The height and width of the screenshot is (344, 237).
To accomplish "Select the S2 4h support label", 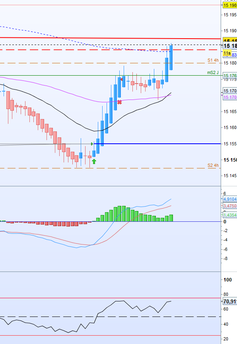I will tap(213, 165).
